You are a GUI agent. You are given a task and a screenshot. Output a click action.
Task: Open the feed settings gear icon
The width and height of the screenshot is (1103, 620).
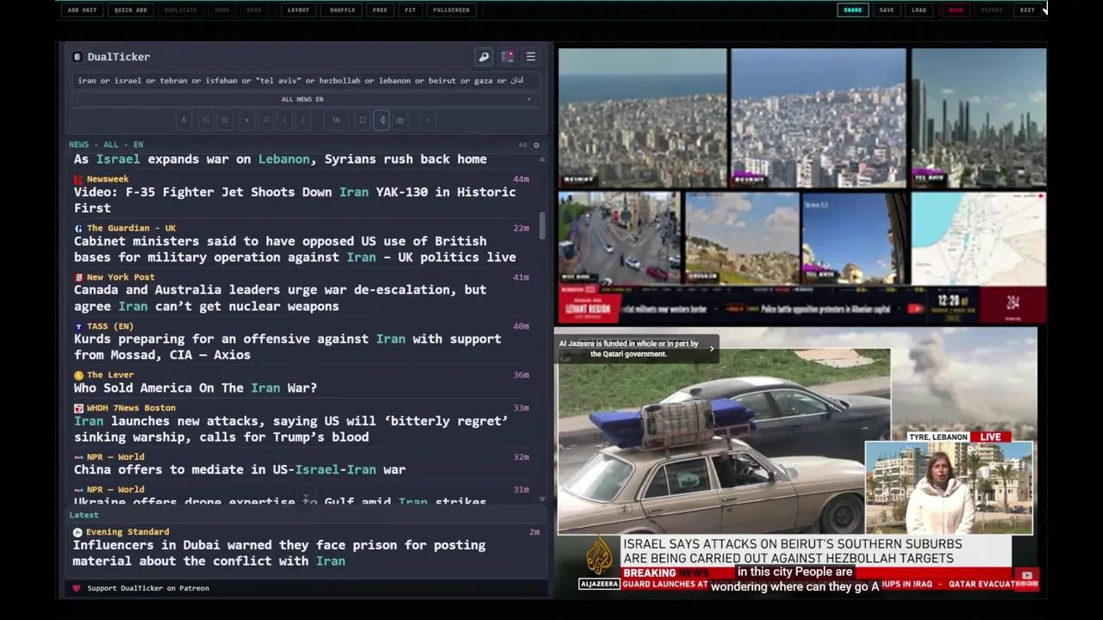pyautogui.click(x=536, y=145)
